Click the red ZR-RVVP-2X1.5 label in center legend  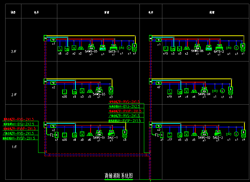tap(125, 111)
